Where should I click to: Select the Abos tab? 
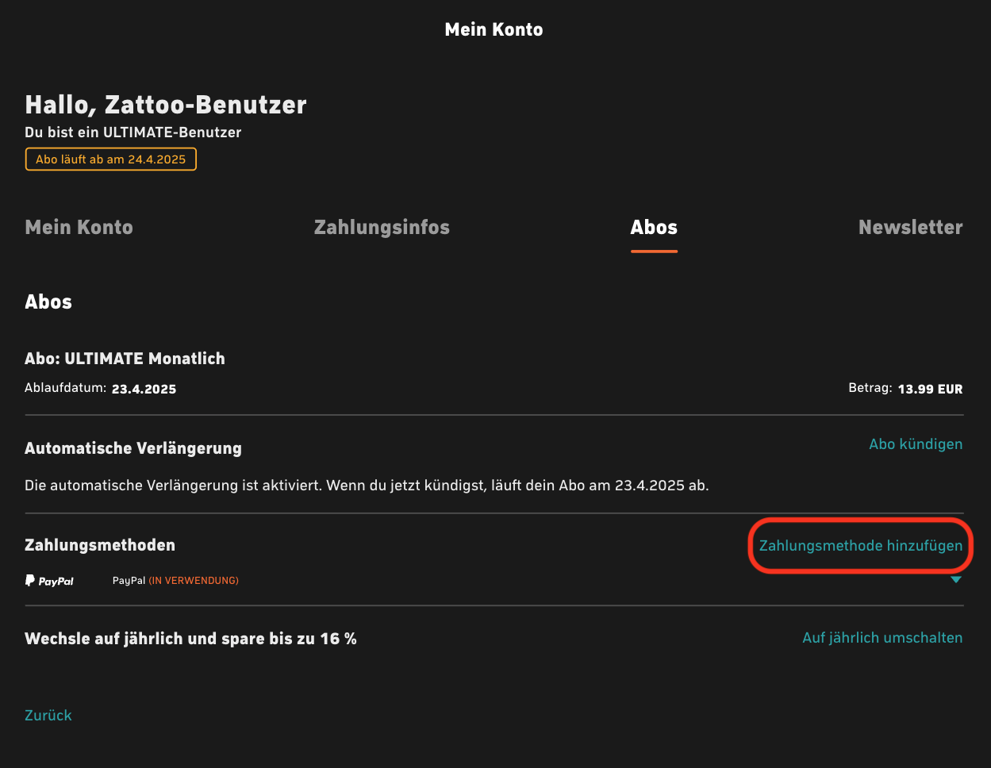pos(654,228)
